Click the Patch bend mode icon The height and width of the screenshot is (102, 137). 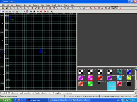106,8
